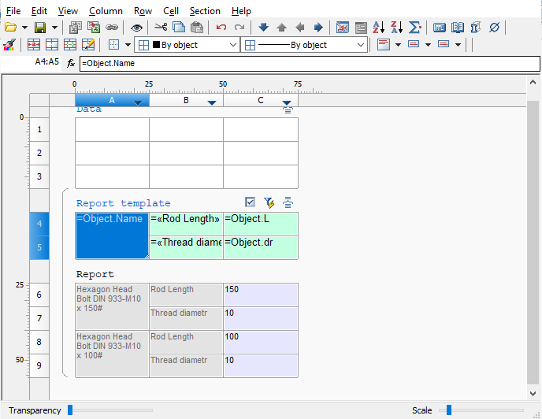The width and height of the screenshot is (542, 419).
Task: Click row header 6 in Report section
Action: point(39,295)
